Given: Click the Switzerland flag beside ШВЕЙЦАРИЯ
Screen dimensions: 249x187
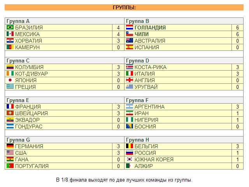Looking at the screenshot, I should click(x=10, y=113).
